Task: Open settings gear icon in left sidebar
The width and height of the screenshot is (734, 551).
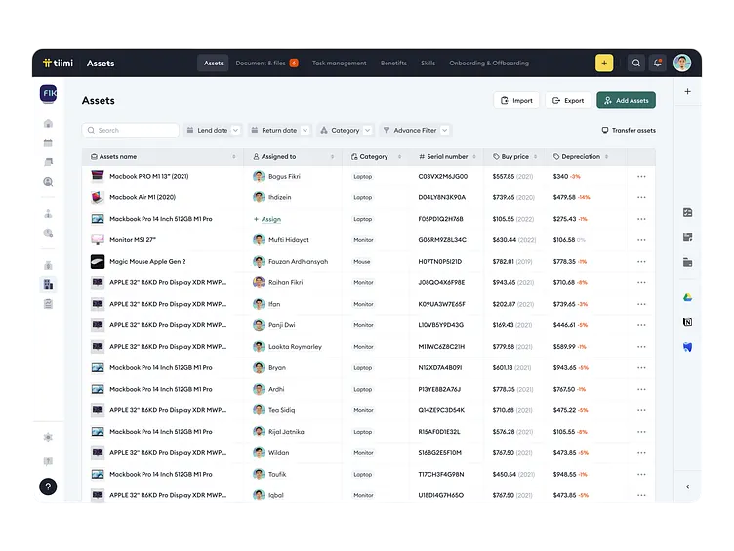Action: [48, 437]
